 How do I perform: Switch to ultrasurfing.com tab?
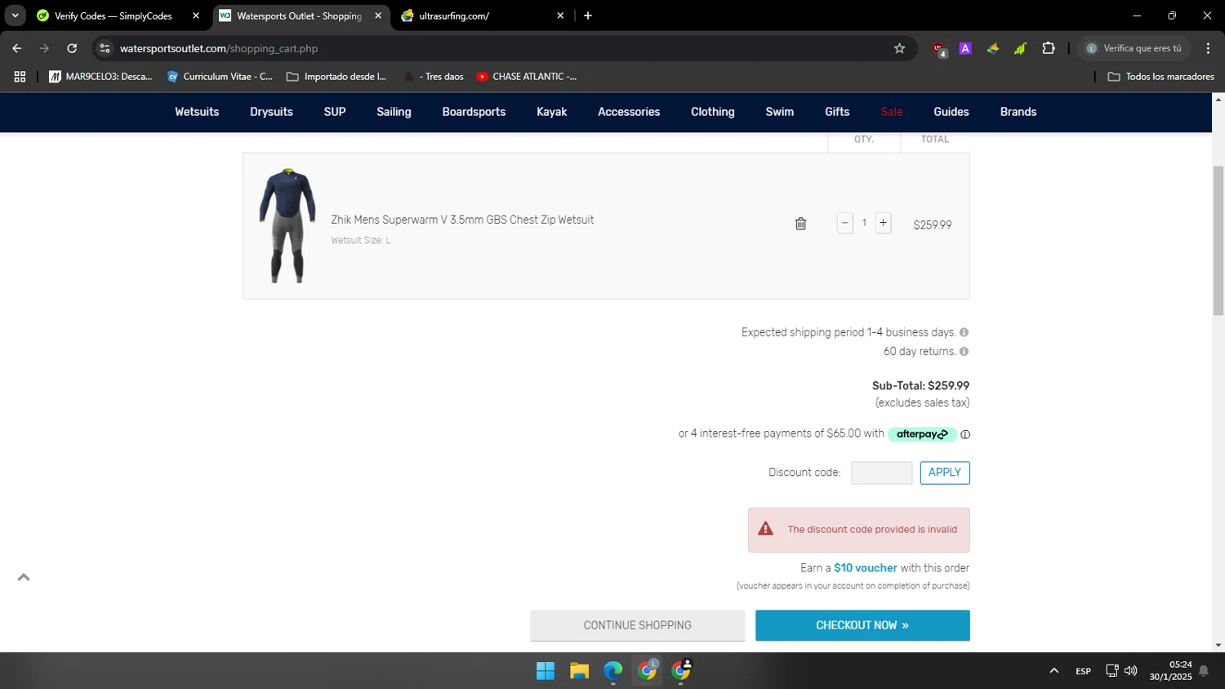[x=453, y=16]
